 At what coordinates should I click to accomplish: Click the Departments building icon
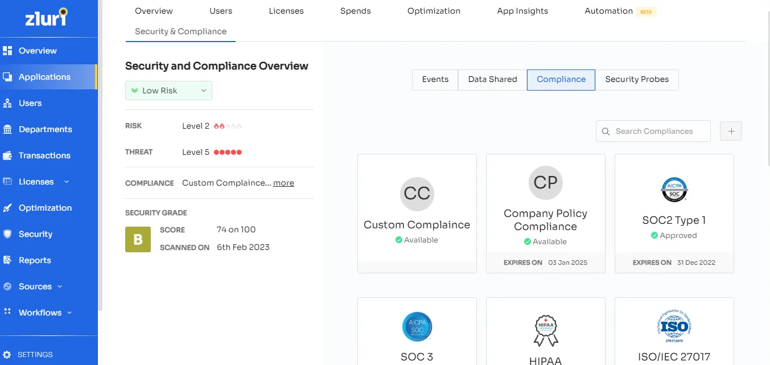7,129
